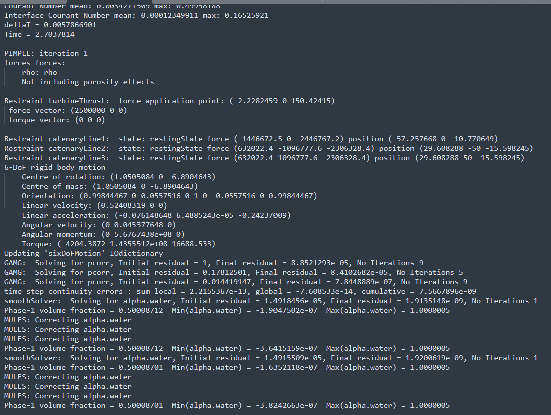Click the 'deltaT = 0.0057866901' line
Screen dimensions: 551x415
(50, 25)
